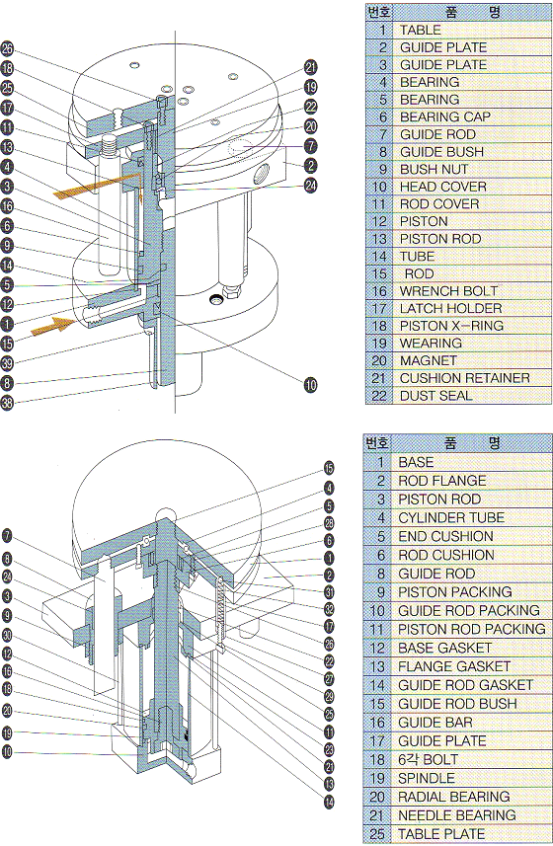Click the CYLINDER TUBE row

click(458, 517)
